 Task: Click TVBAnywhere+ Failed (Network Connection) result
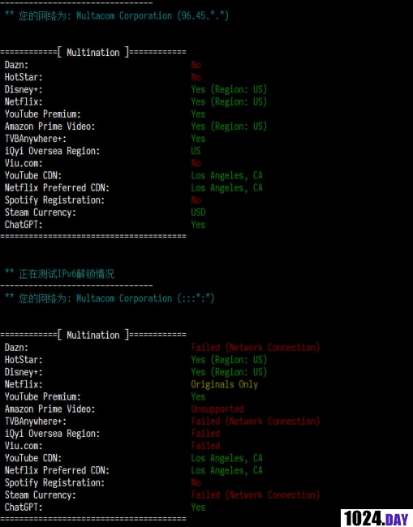256,421
